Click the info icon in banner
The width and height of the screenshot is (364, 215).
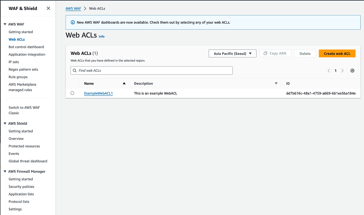click(x=73, y=22)
